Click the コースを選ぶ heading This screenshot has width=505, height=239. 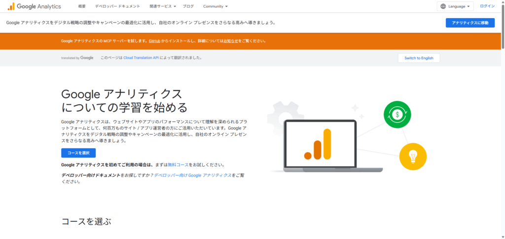86,221
